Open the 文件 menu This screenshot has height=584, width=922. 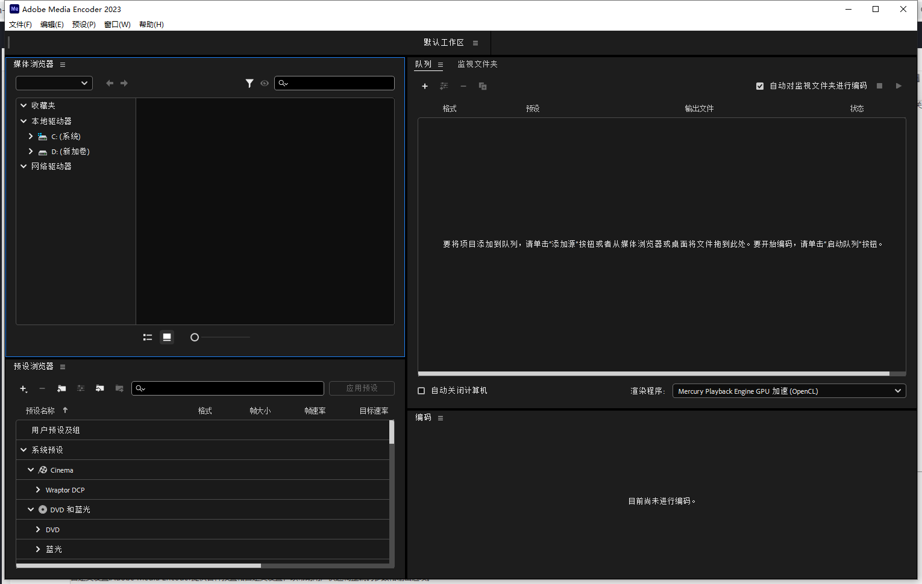click(x=20, y=24)
